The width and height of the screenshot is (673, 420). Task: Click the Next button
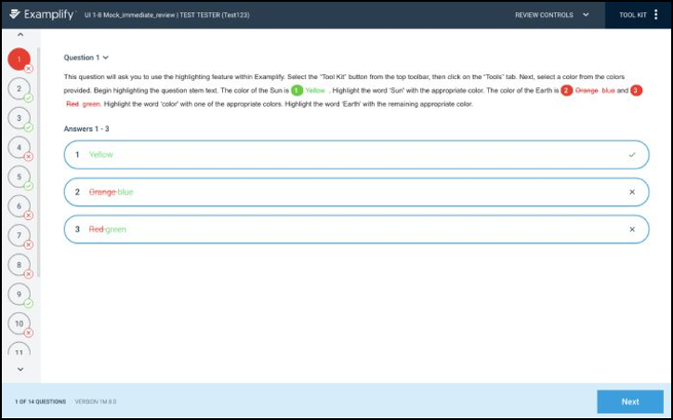coord(630,401)
